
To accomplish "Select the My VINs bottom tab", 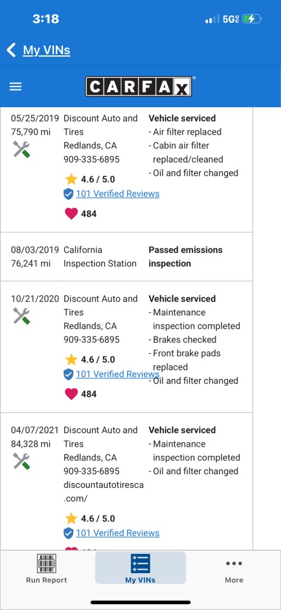I will pyautogui.click(x=140, y=568).
